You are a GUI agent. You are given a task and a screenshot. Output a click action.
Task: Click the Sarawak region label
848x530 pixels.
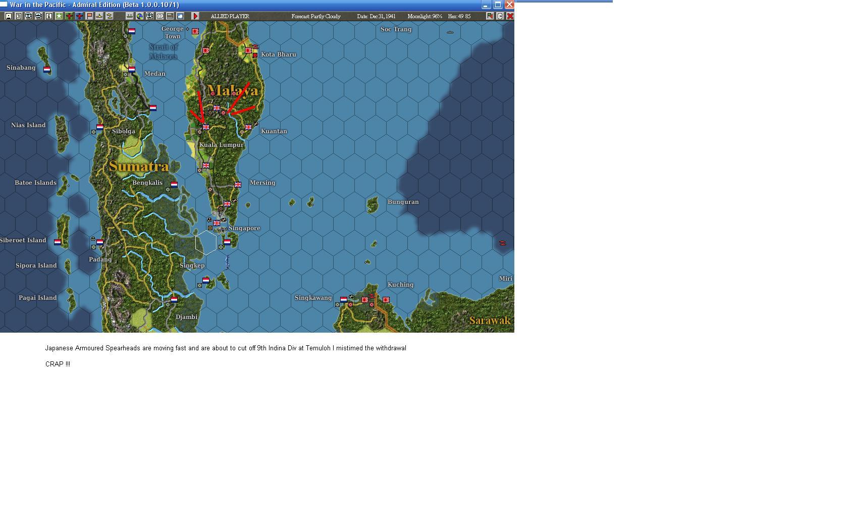point(490,321)
